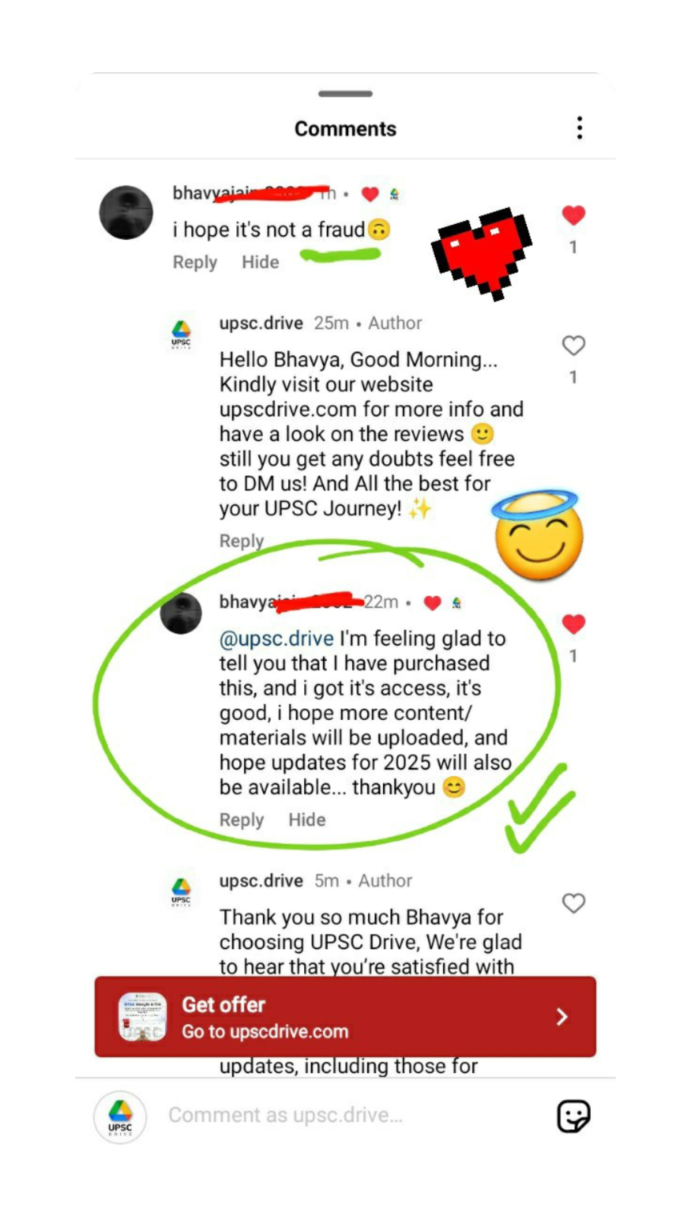The width and height of the screenshot is (691, 1229).
Task: Tap upsc.drive logo avatar on first reply
Action: point(182,334)
